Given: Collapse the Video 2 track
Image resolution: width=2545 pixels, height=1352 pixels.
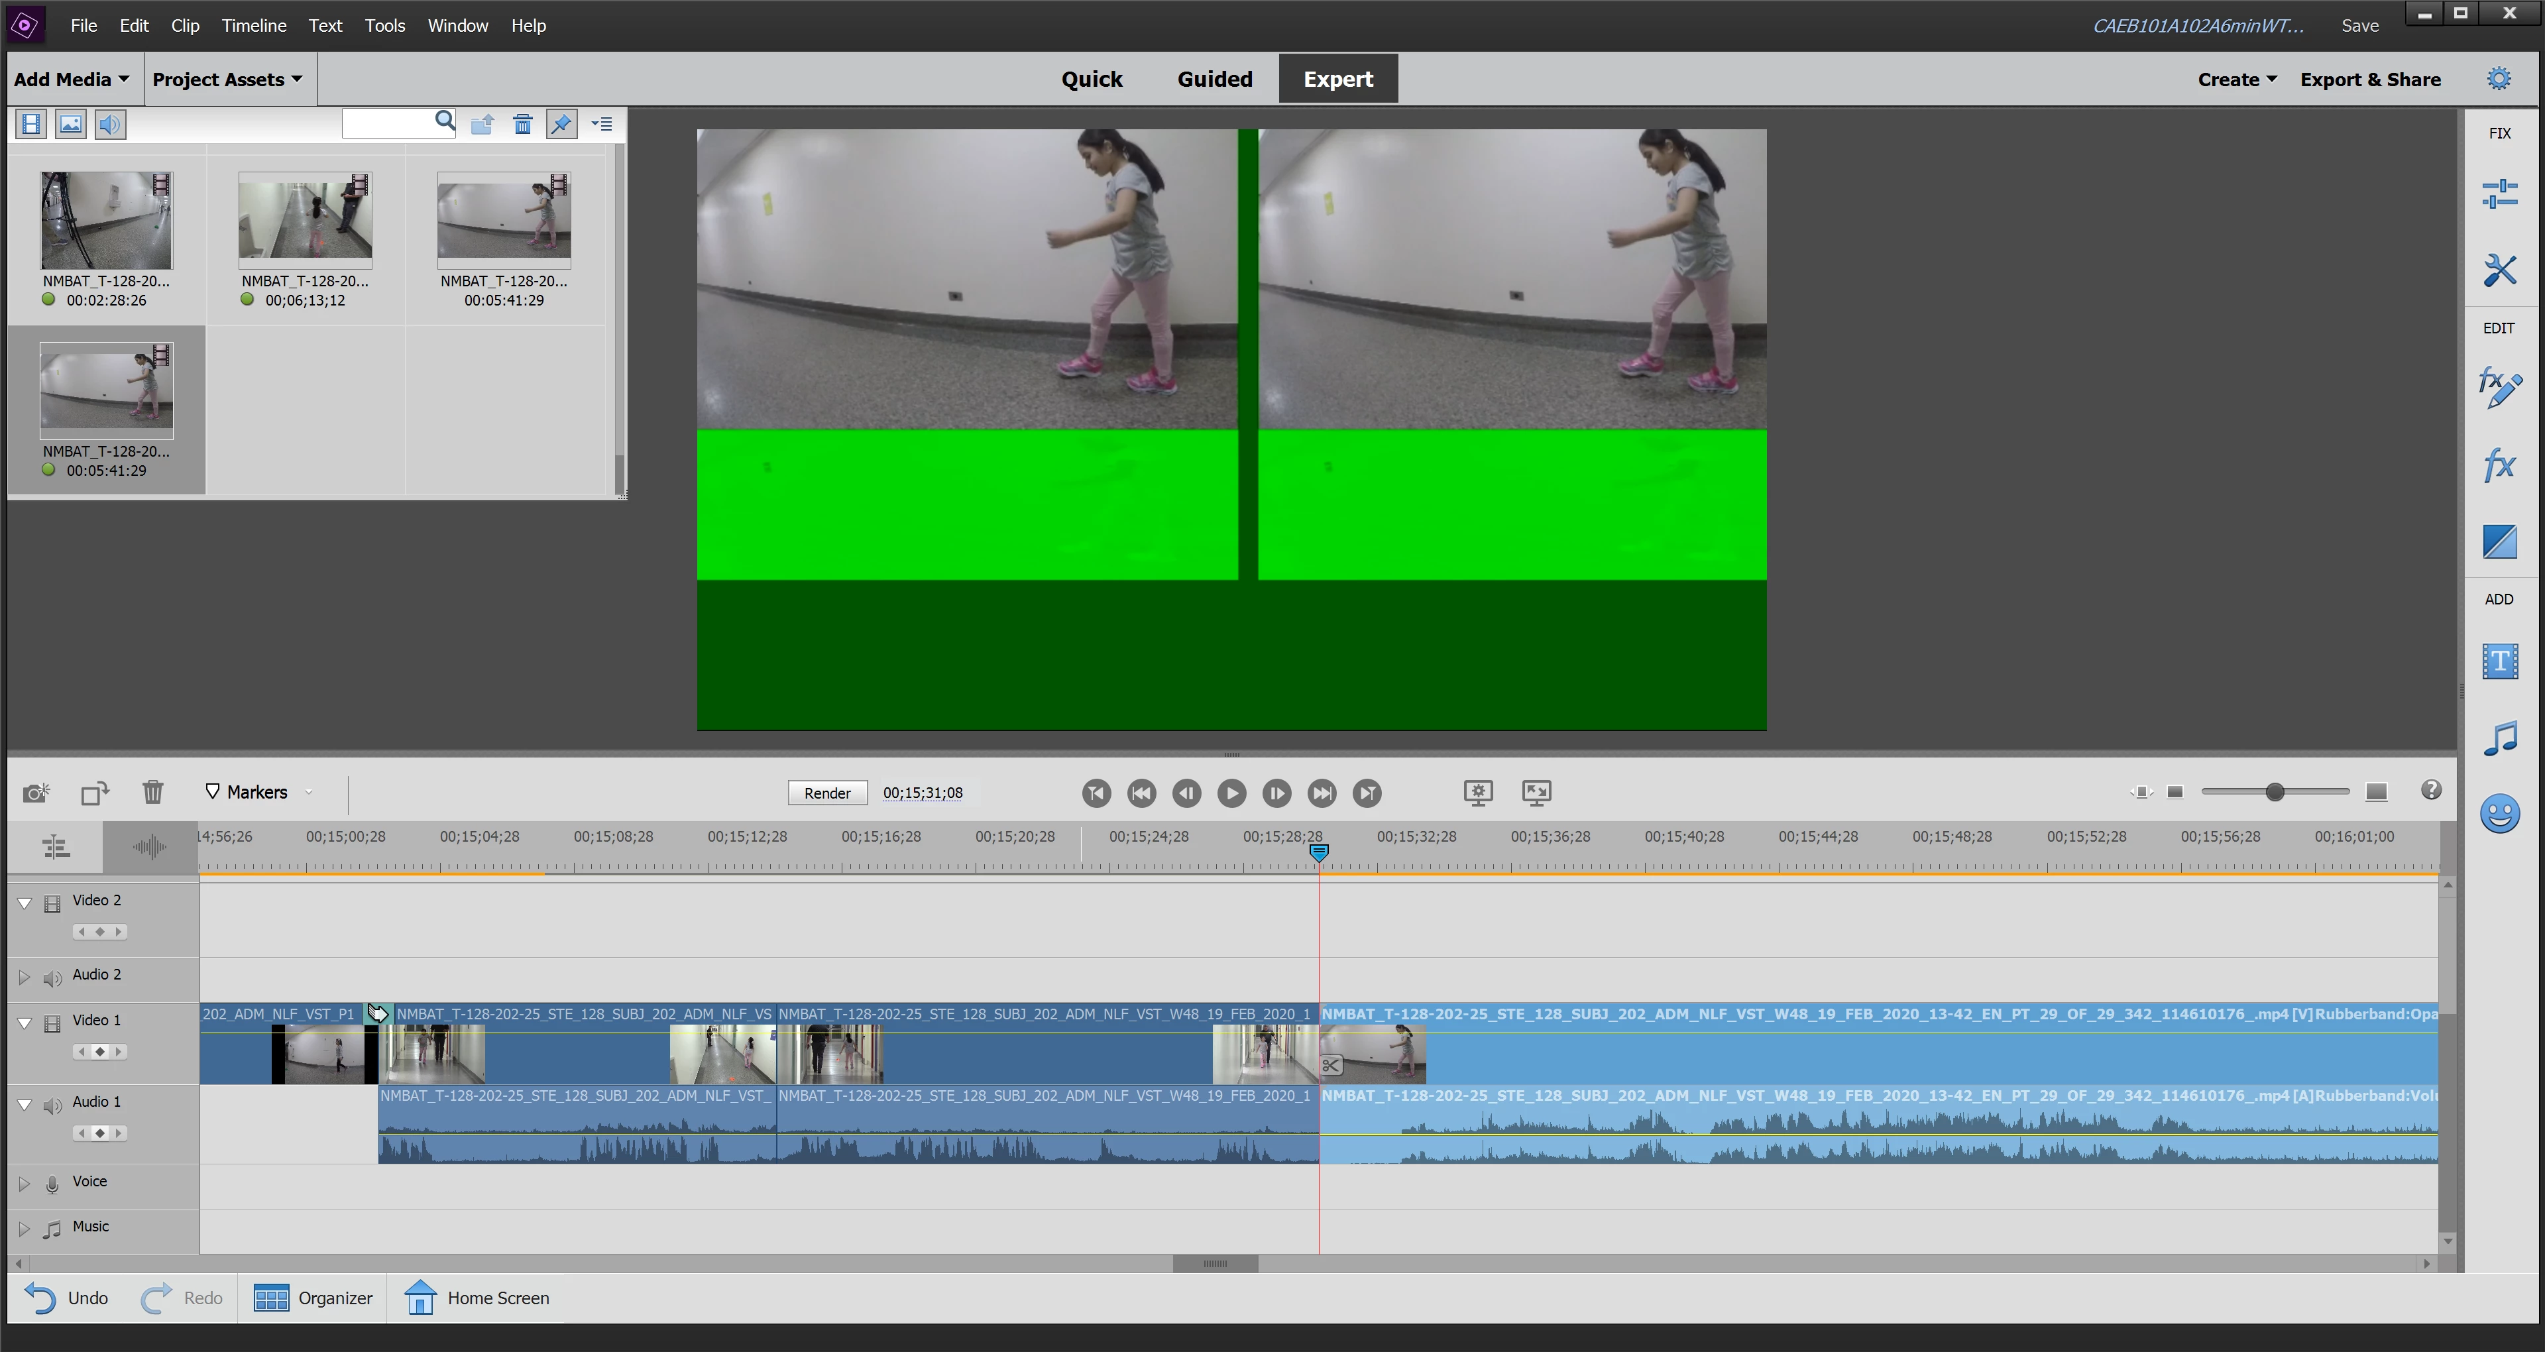Looking at the screenshot, I should point(25,902).
